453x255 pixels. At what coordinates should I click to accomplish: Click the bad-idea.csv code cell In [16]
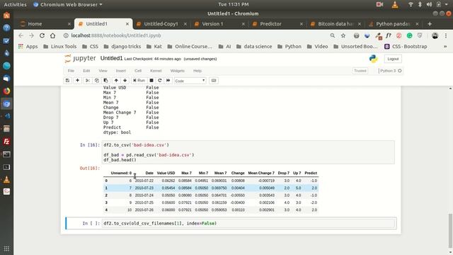point(248,152)
